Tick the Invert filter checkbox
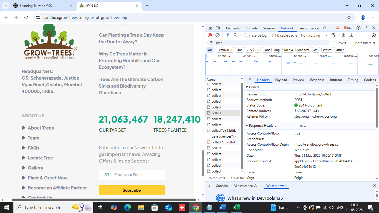The height and width of the screenshot is (213, 379). coord(334,43)
